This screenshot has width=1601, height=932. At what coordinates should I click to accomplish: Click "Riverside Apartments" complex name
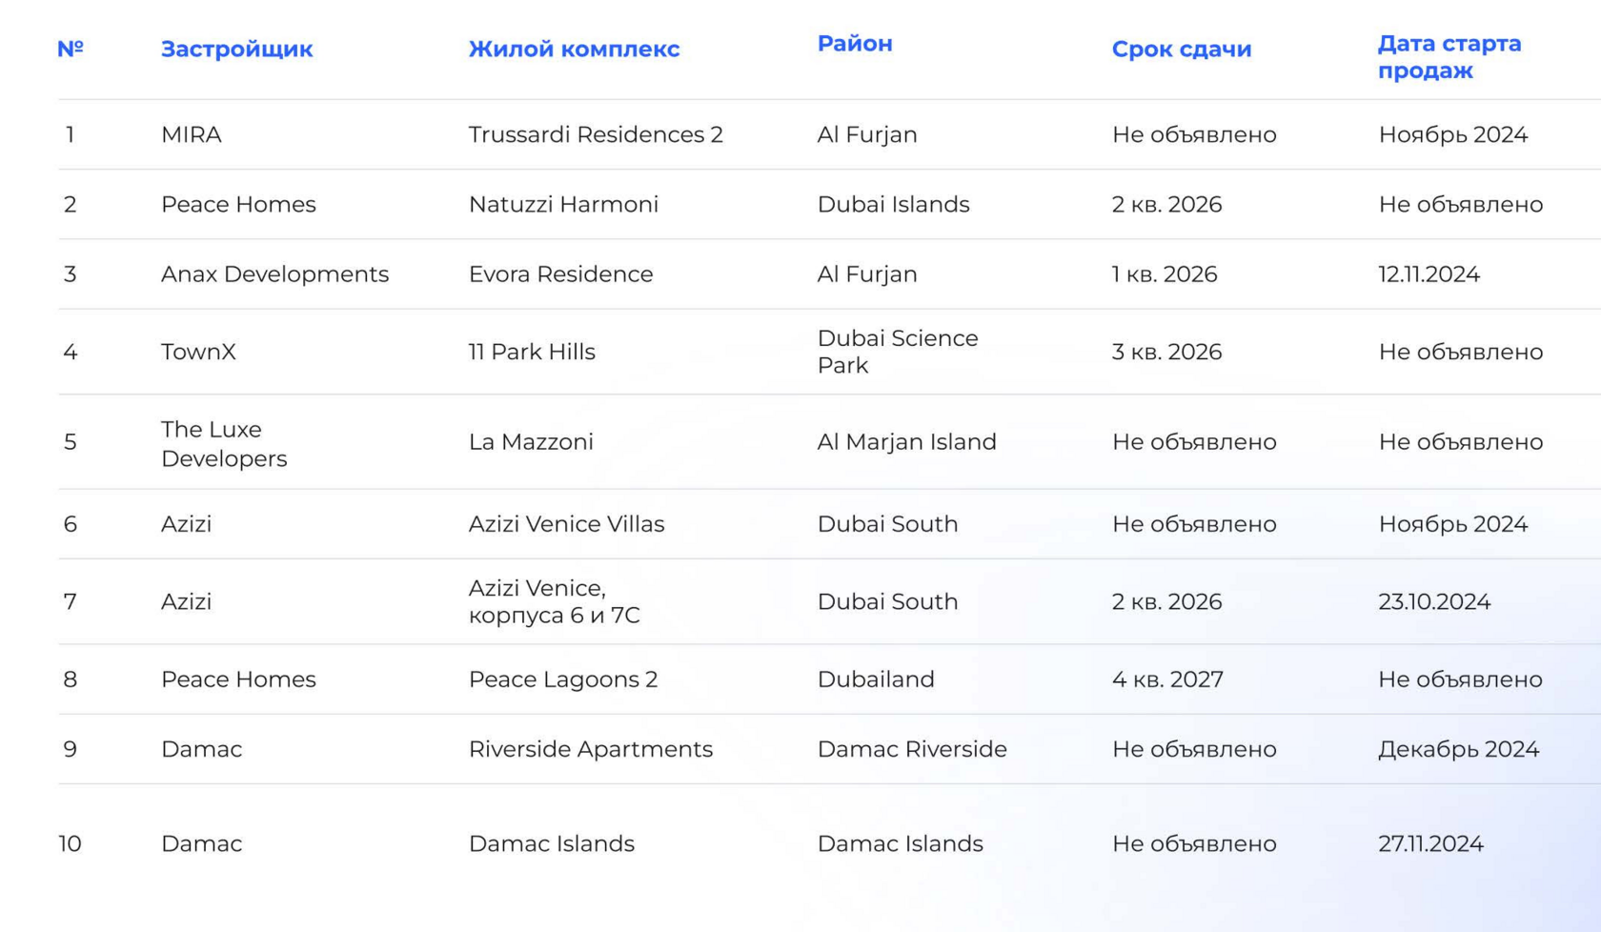[x=591, y=749]
